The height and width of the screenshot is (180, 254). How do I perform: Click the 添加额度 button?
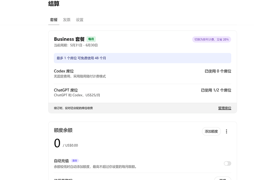(x=211, y=132)
